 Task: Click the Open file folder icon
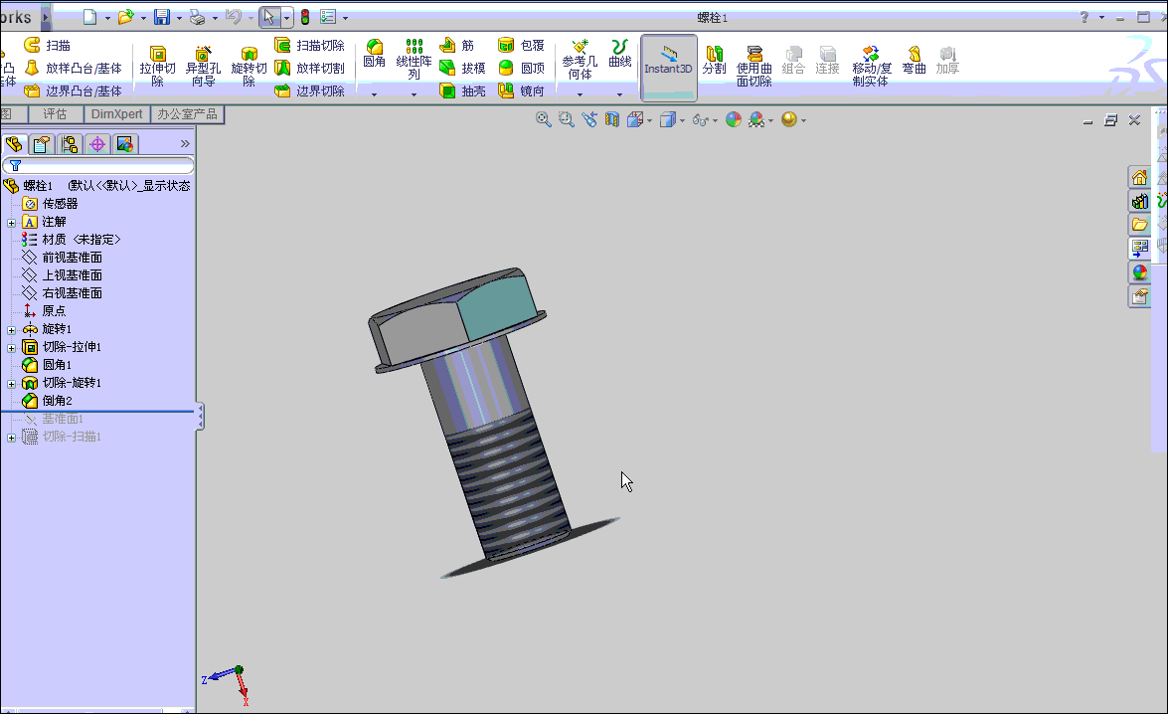[x=126, y=16]
